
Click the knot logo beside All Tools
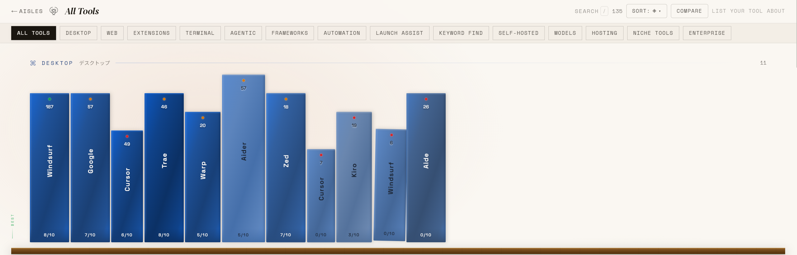pos(54,11)
